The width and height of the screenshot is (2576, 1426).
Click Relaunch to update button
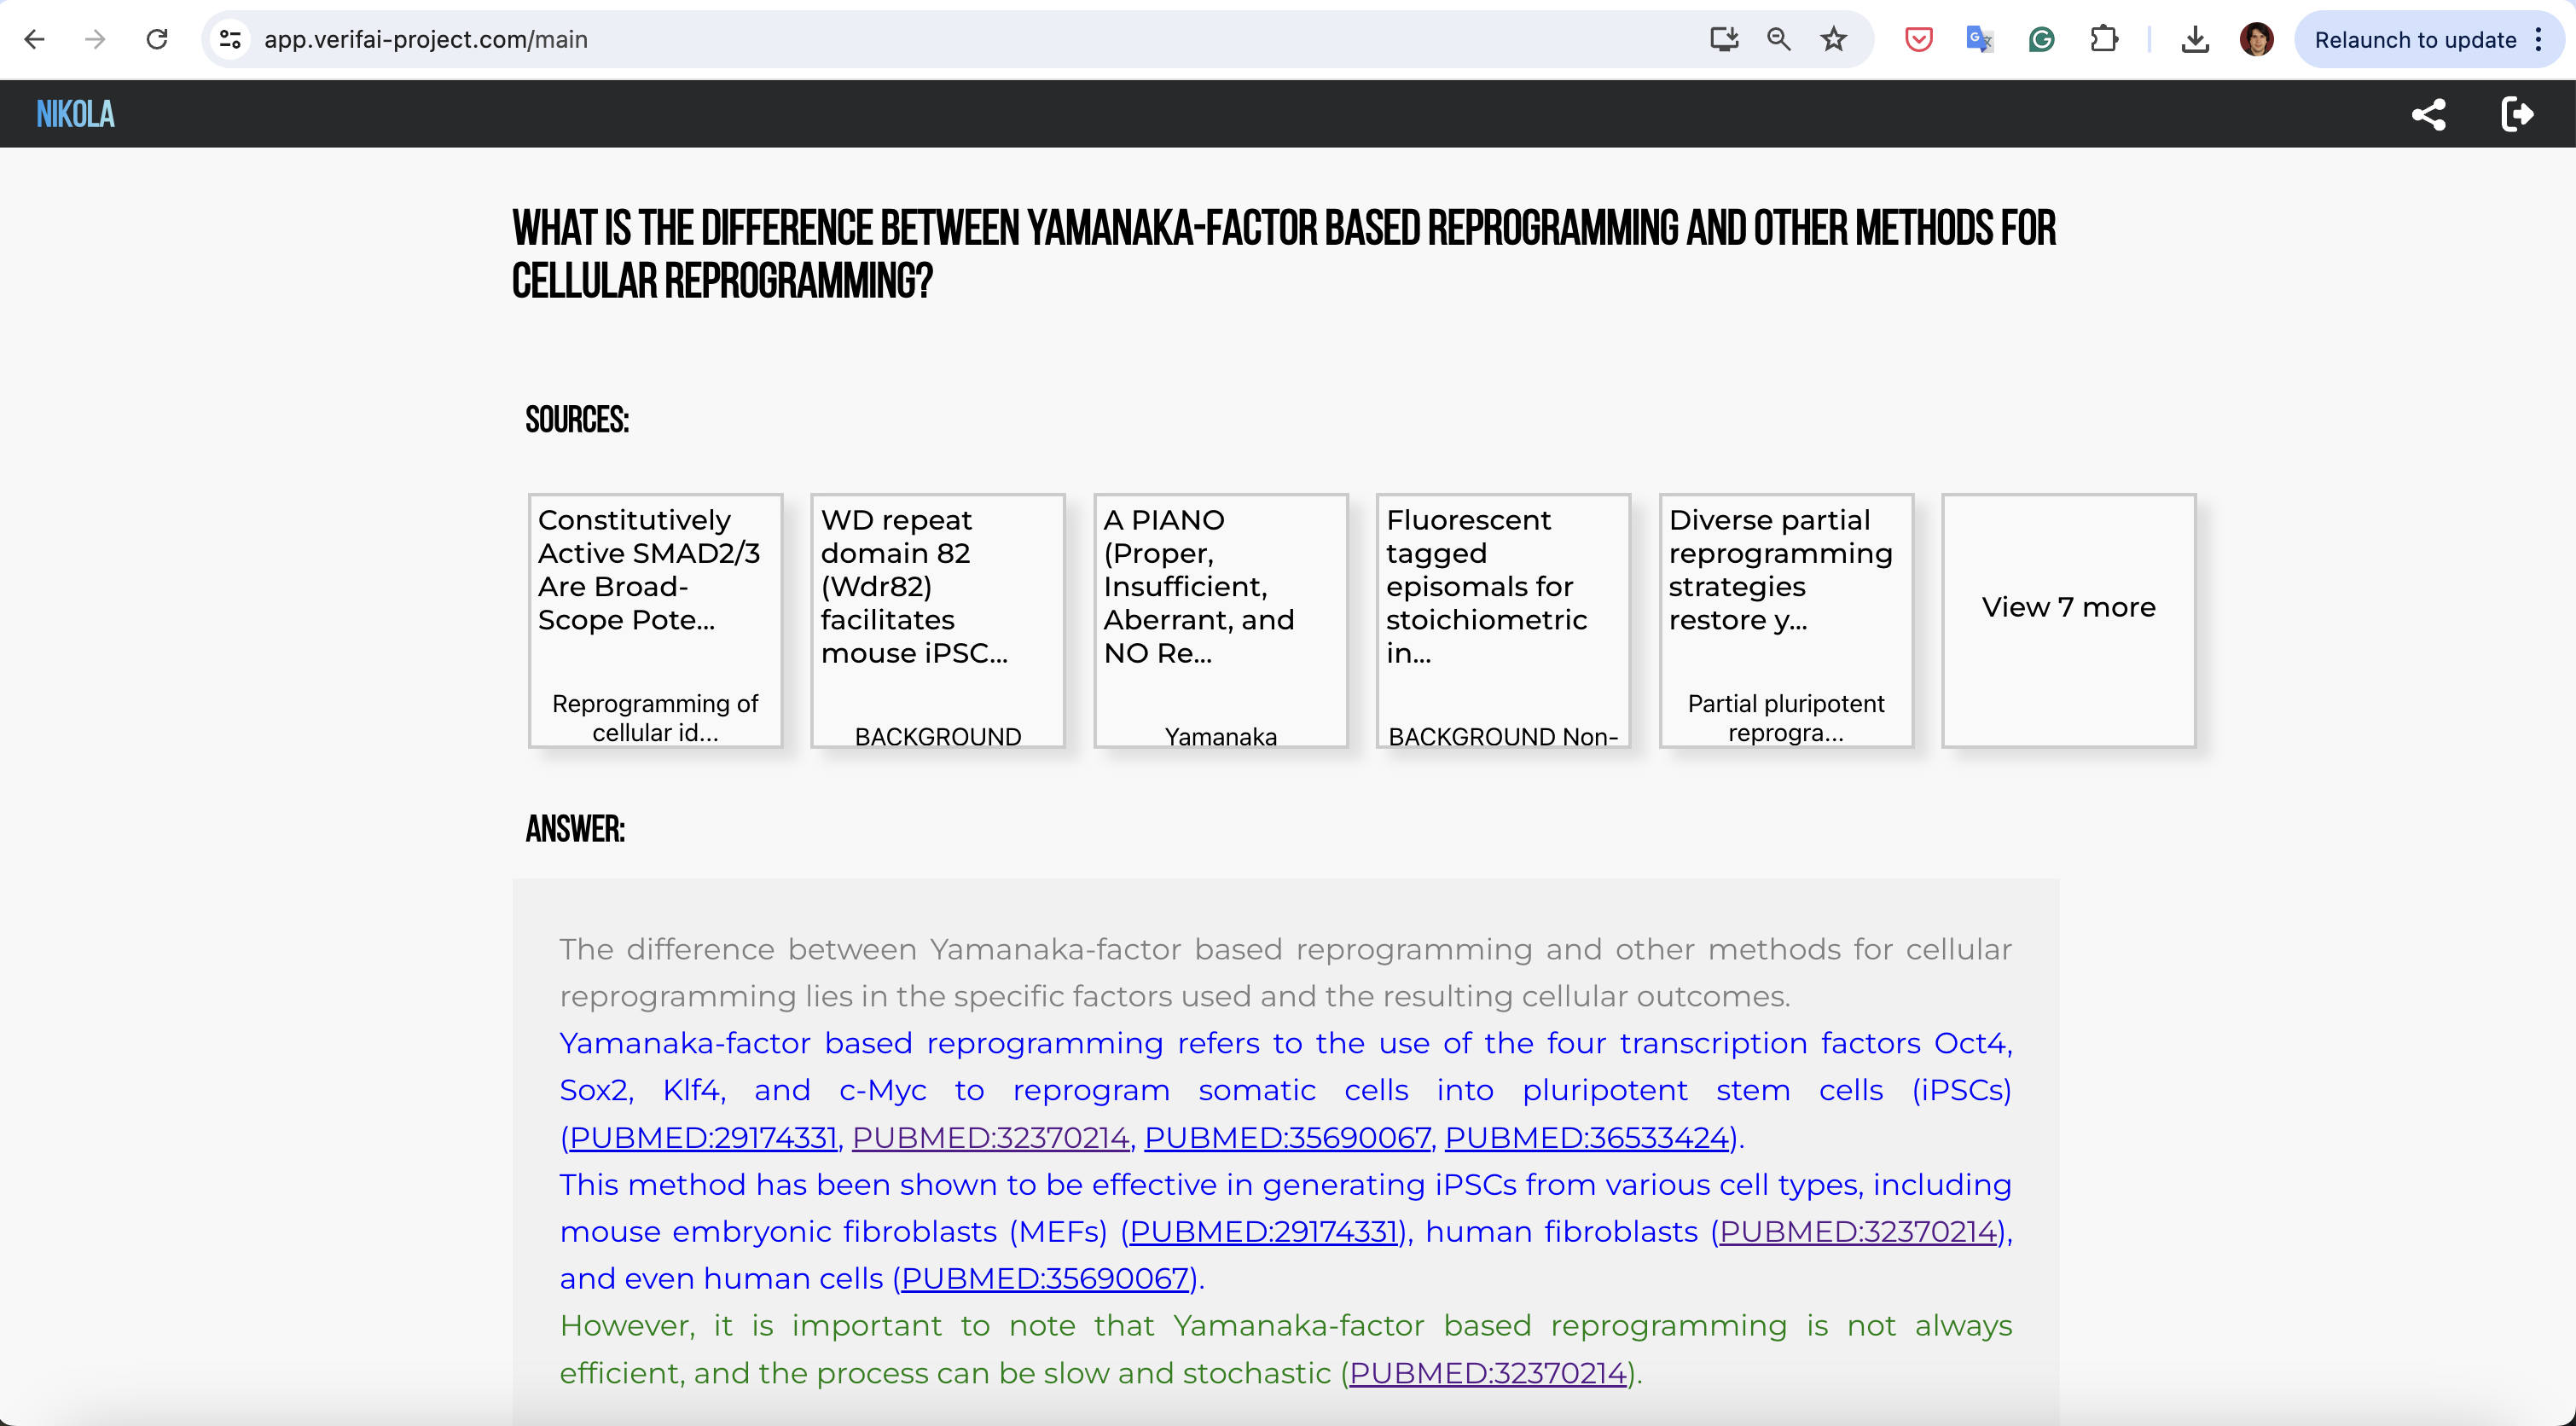pos(2414,39)
